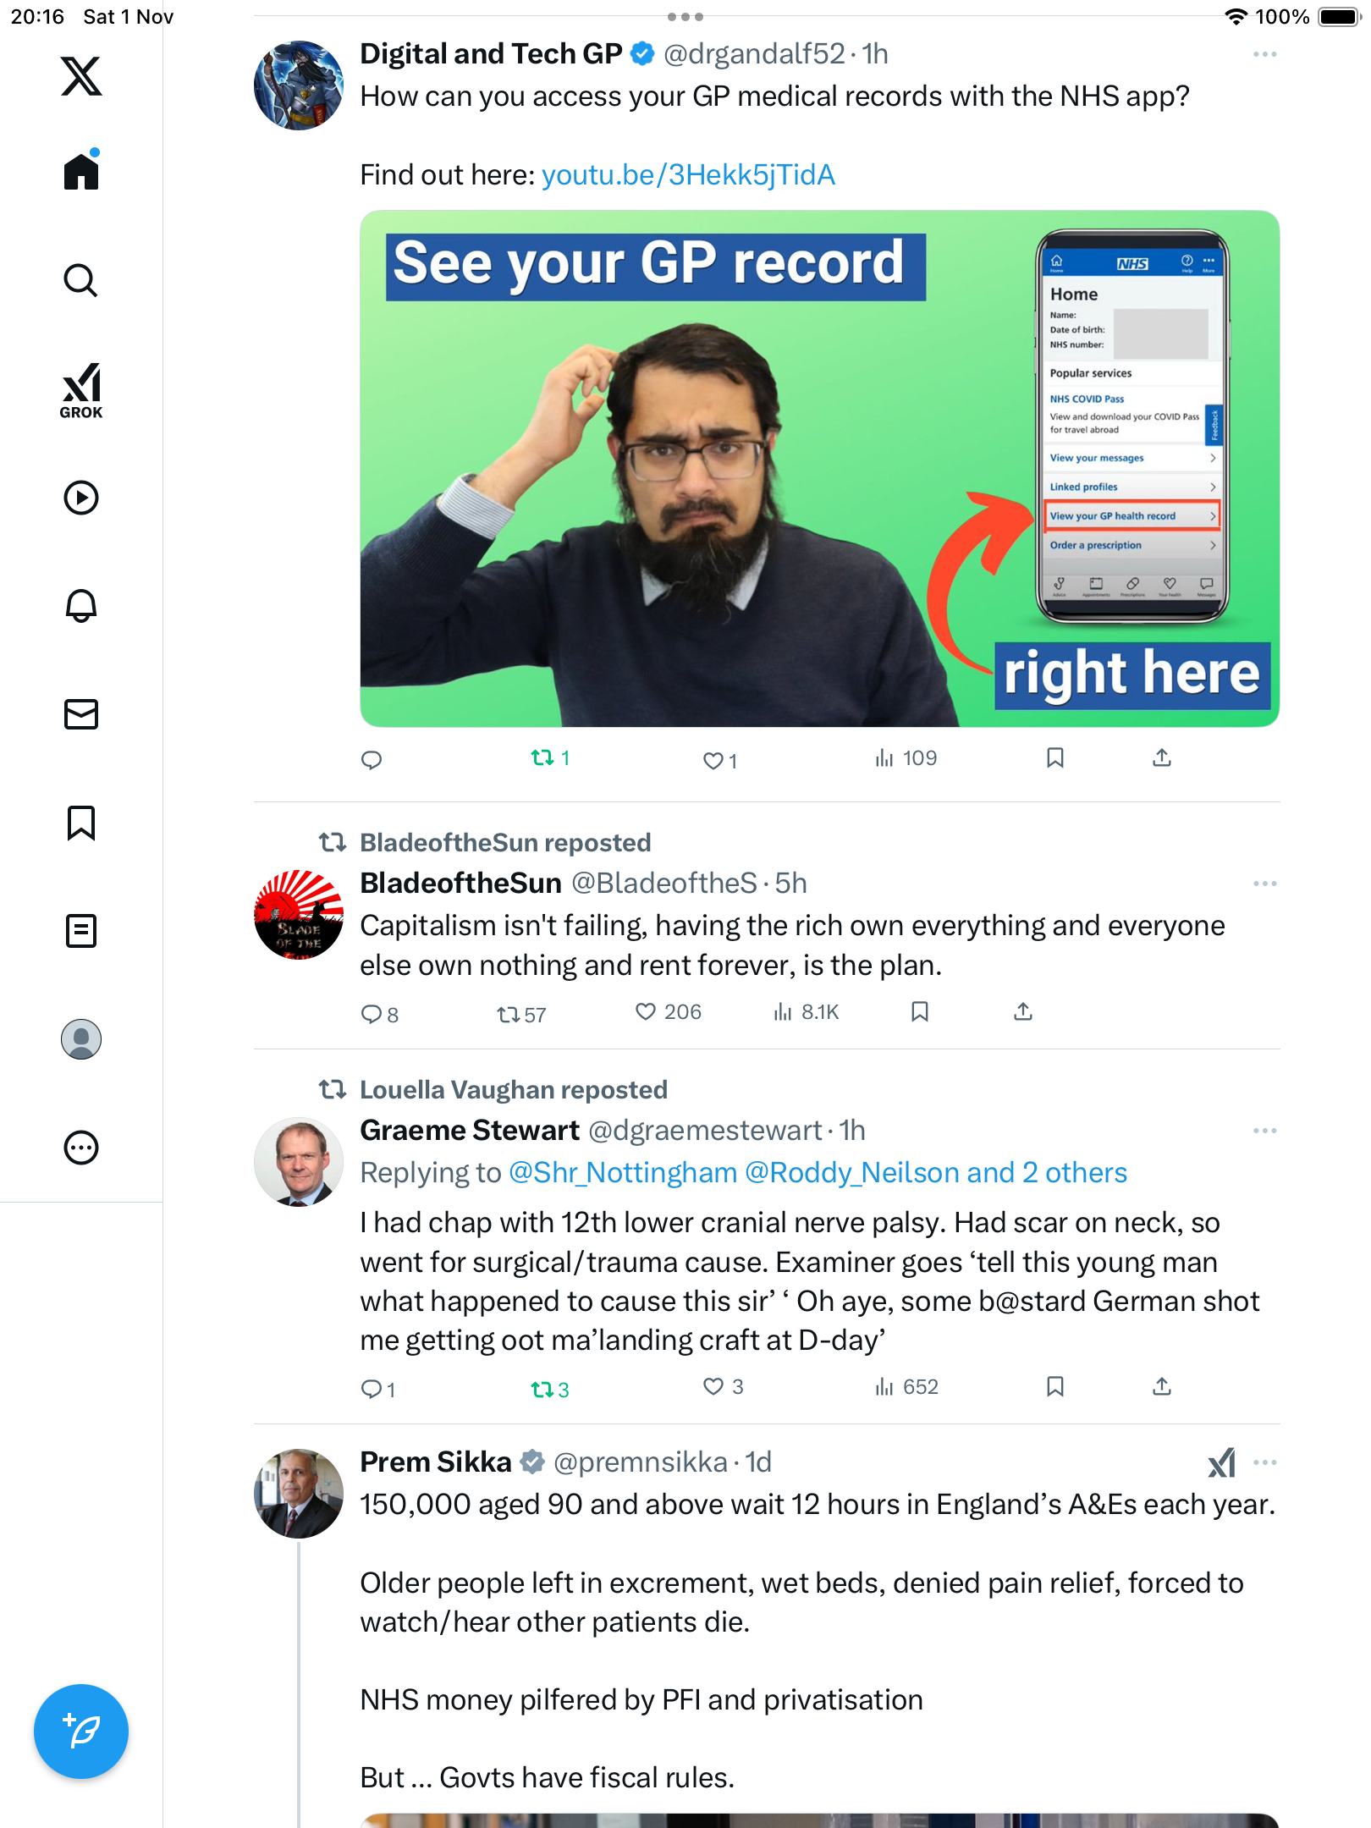
Task: Open @Shr_Nottingham mention link
Action: click(623, 1173)
